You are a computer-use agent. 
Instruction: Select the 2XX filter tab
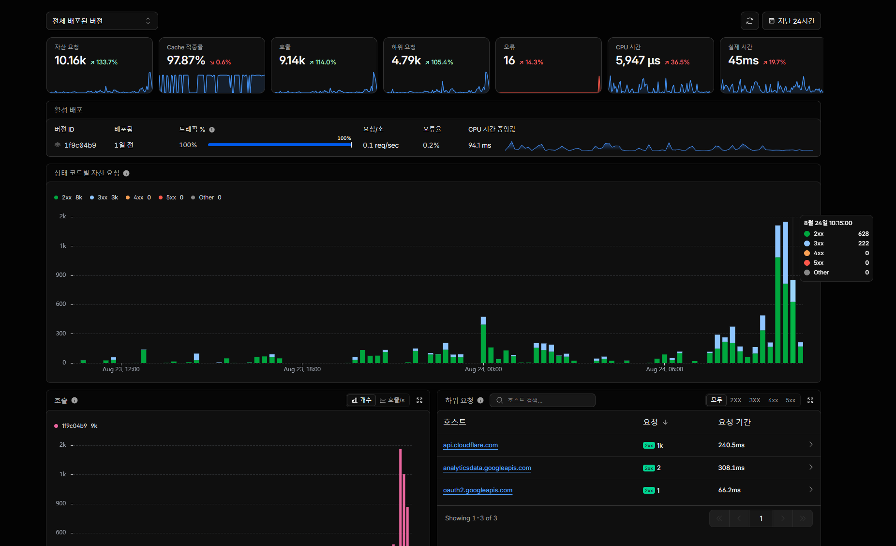click(x=736, y=400)
